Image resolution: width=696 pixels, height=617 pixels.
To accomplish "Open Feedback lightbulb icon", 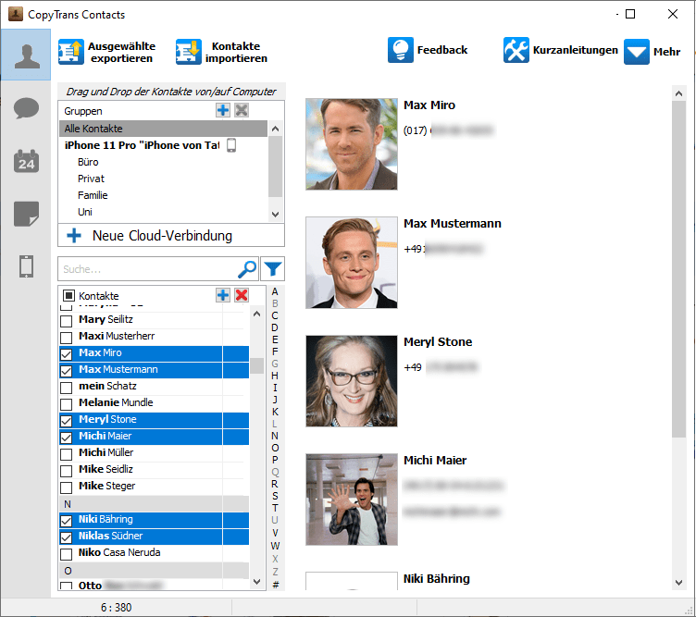I will click(x=401, y=50).
